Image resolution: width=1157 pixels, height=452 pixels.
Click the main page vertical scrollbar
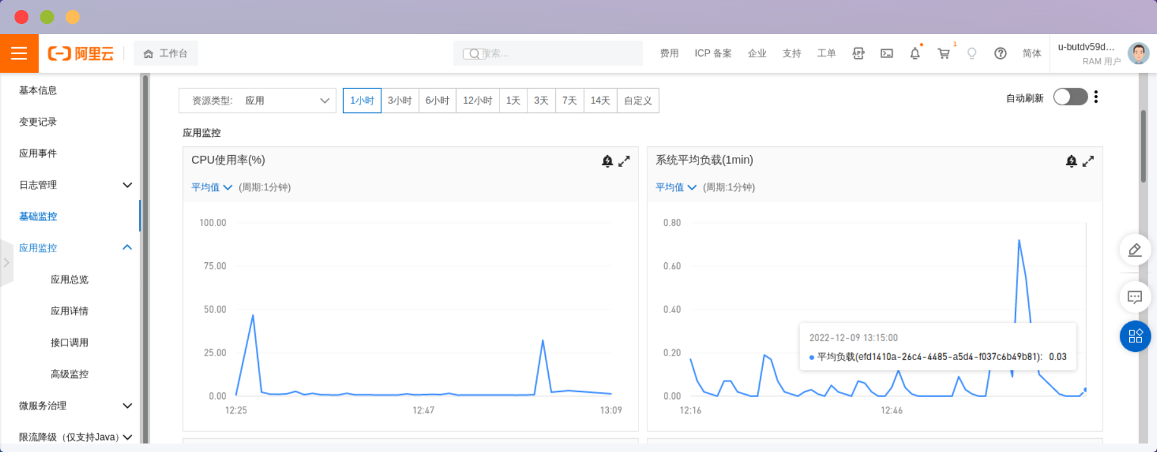pyautogui.click(x=1143, y=146)
